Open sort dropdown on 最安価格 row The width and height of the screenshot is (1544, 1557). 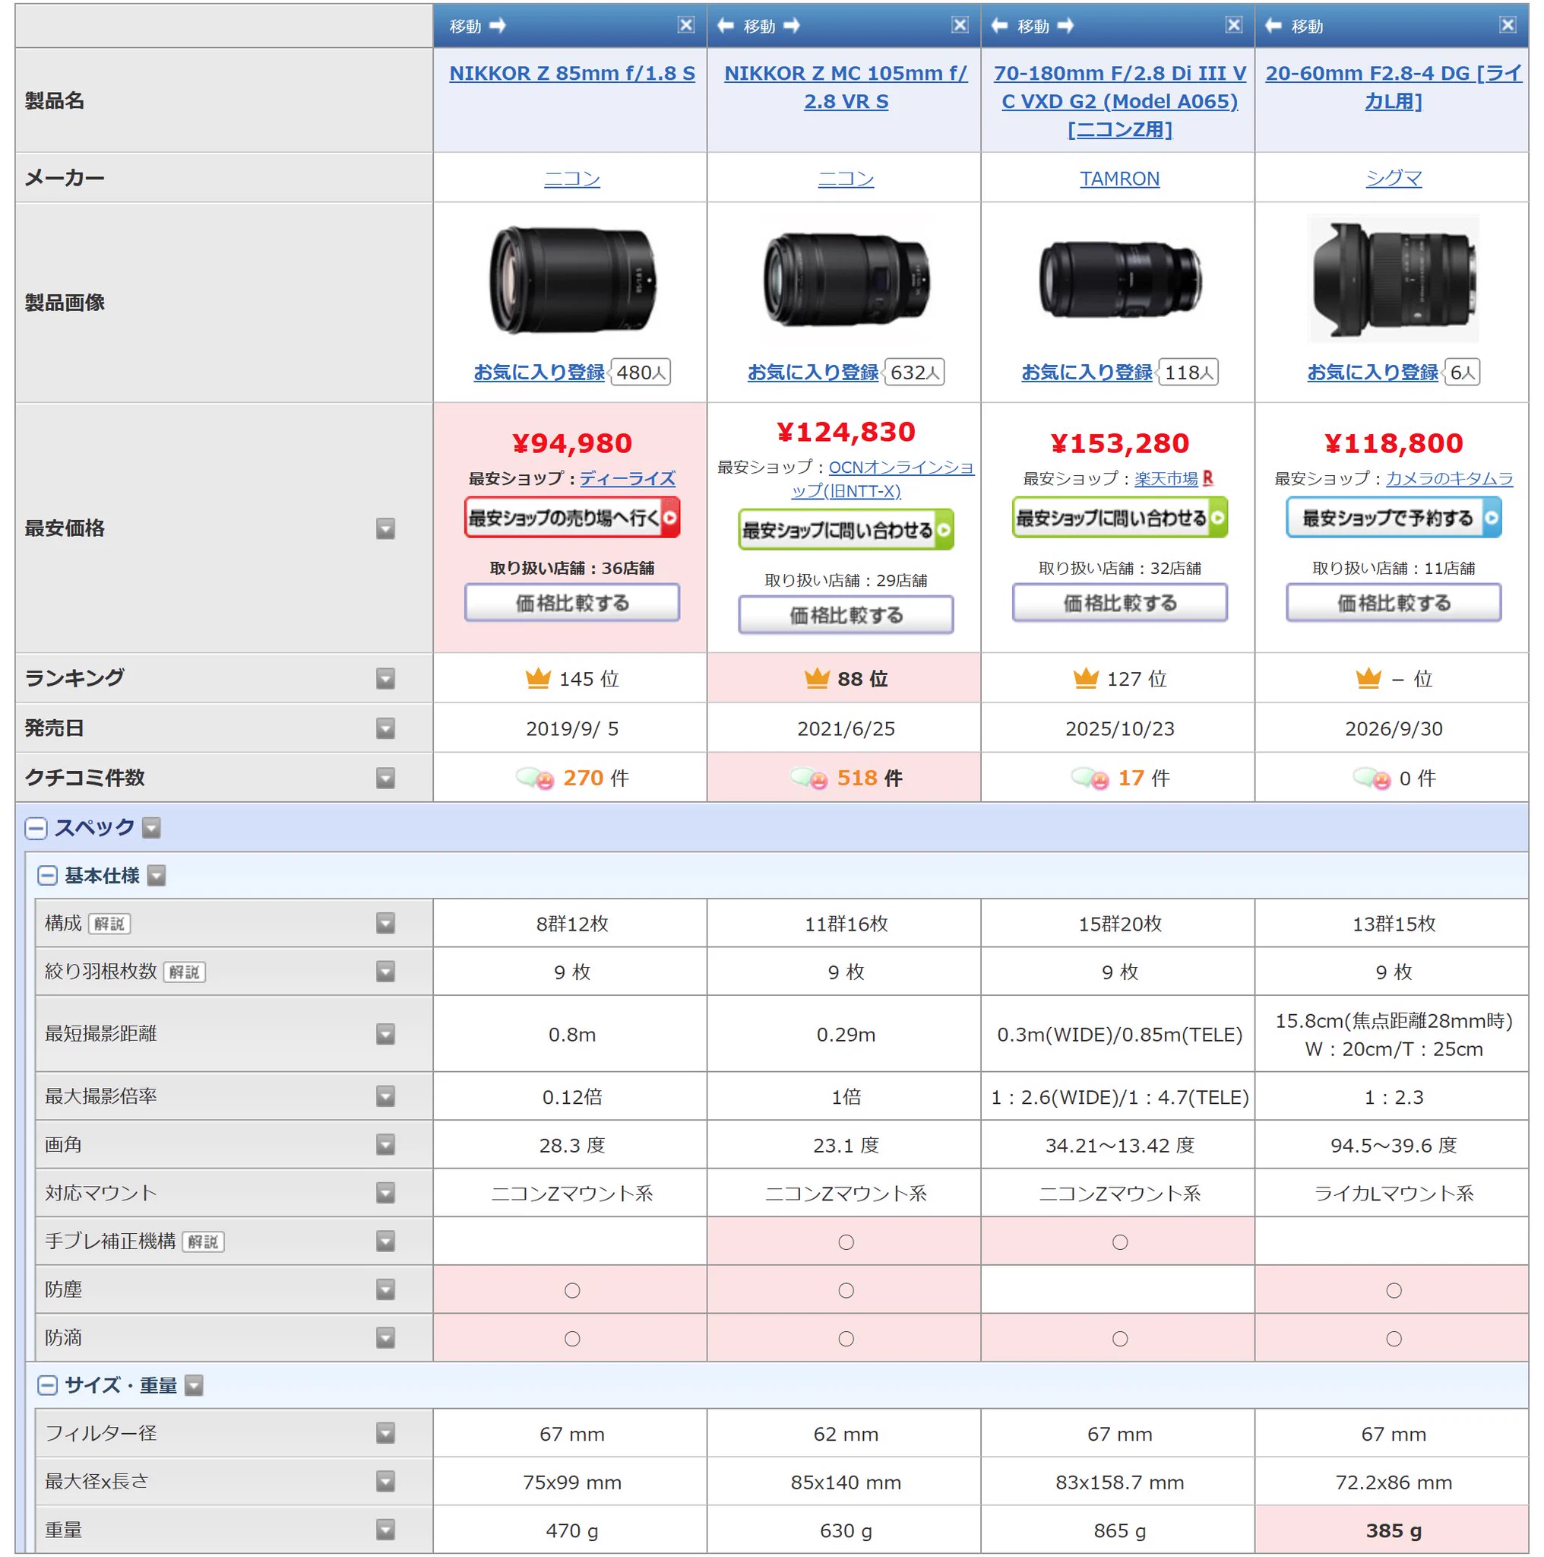pyautogui.click(x=386, y=528)
